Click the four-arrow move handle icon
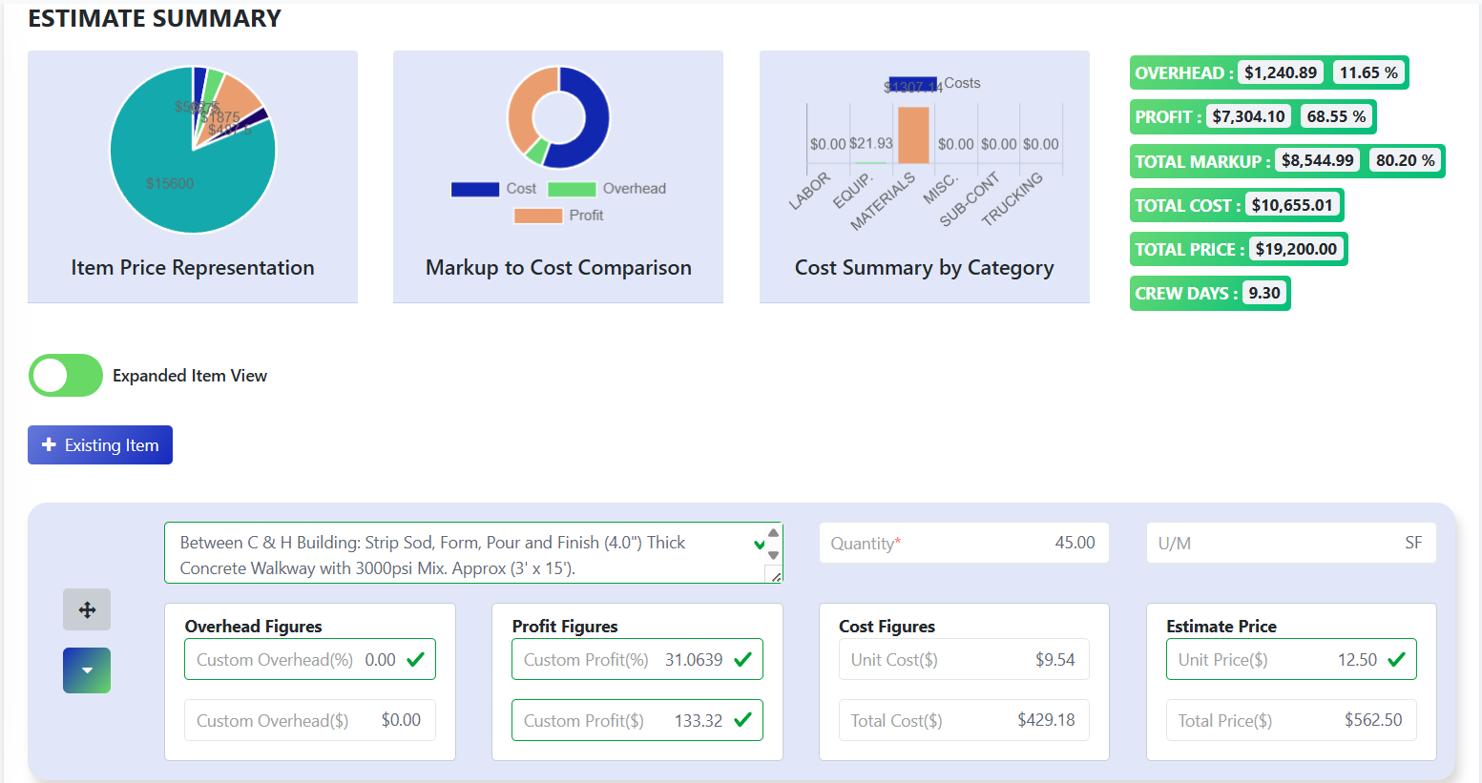This screenshot has height=783, width=1482. [87, 609]
